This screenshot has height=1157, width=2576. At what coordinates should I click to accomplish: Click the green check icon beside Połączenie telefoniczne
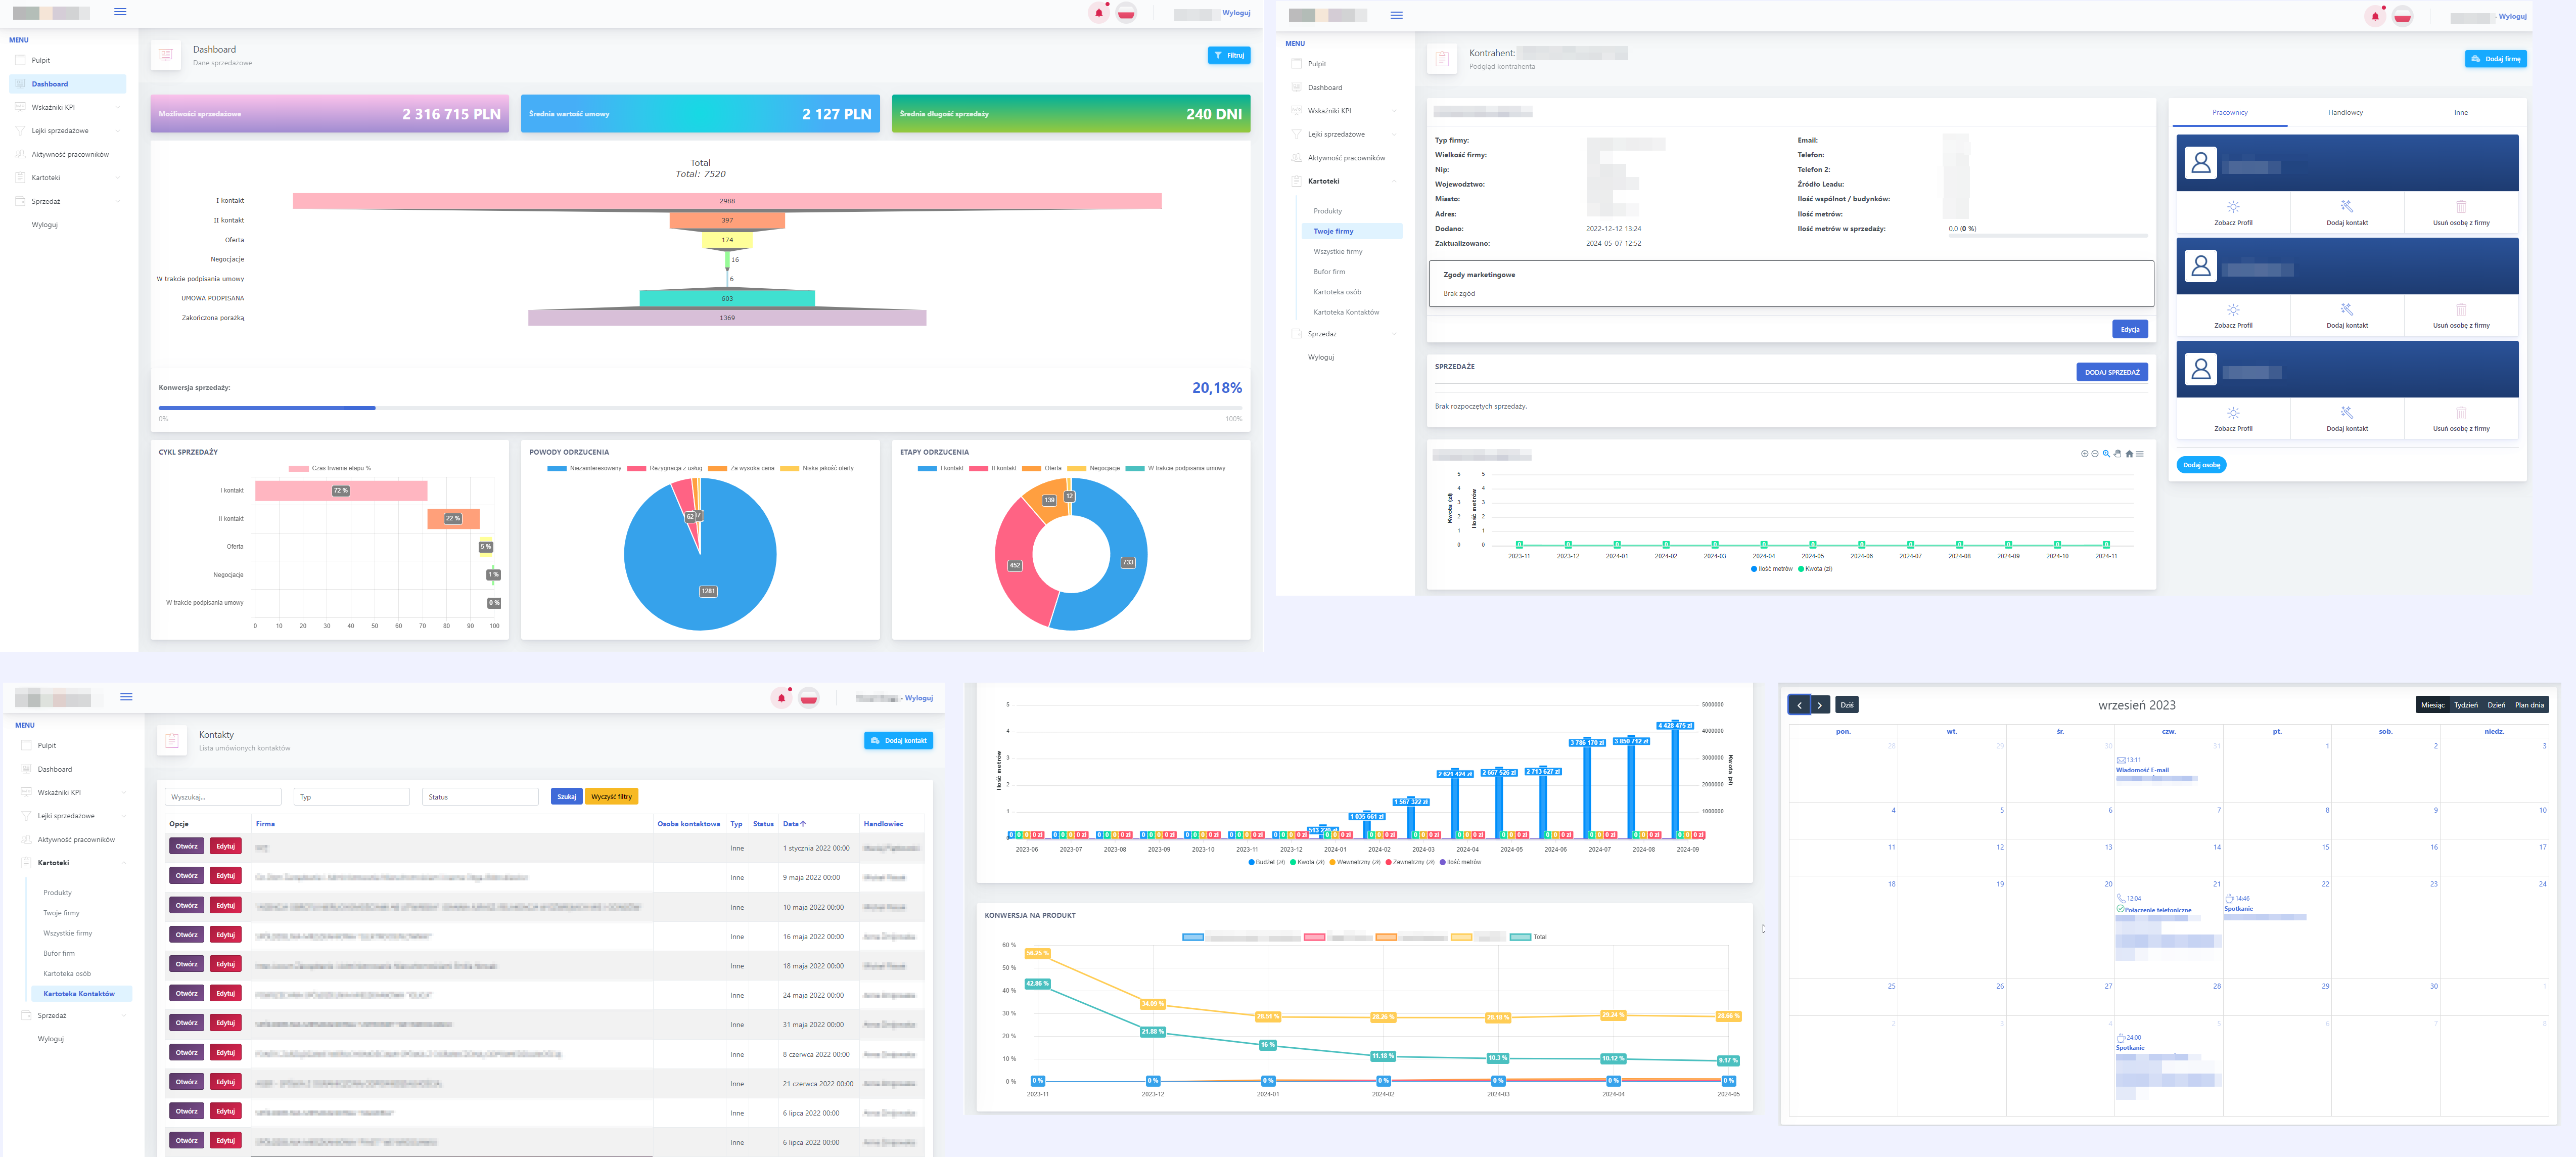pos(2120,909)
